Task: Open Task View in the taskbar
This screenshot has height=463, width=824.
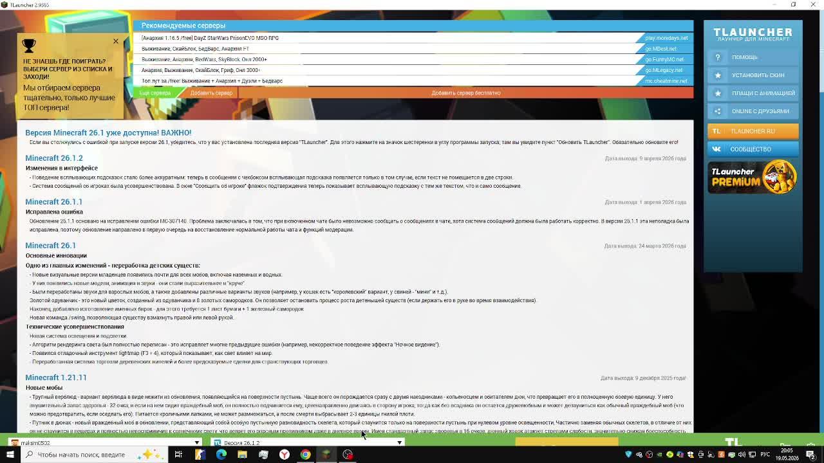Action: 178,455
